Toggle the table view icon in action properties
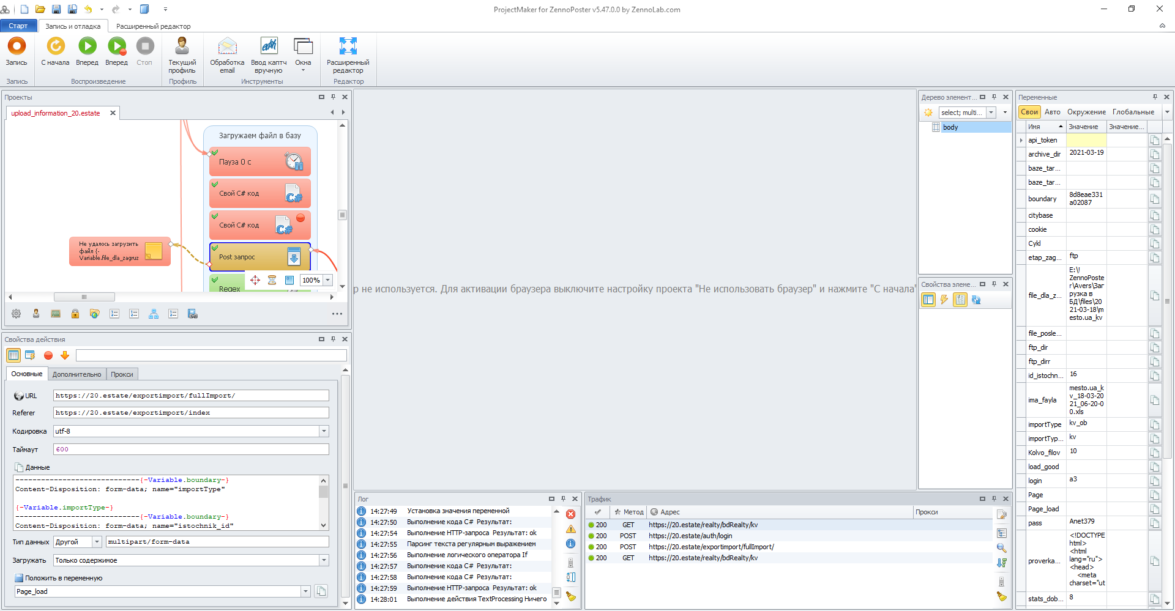 coord(13,355)
